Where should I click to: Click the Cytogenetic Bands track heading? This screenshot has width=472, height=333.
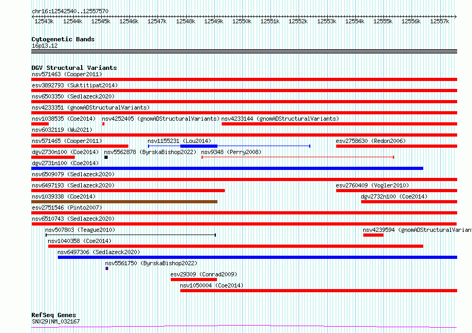pyautogui.click(x=63, y=39)
